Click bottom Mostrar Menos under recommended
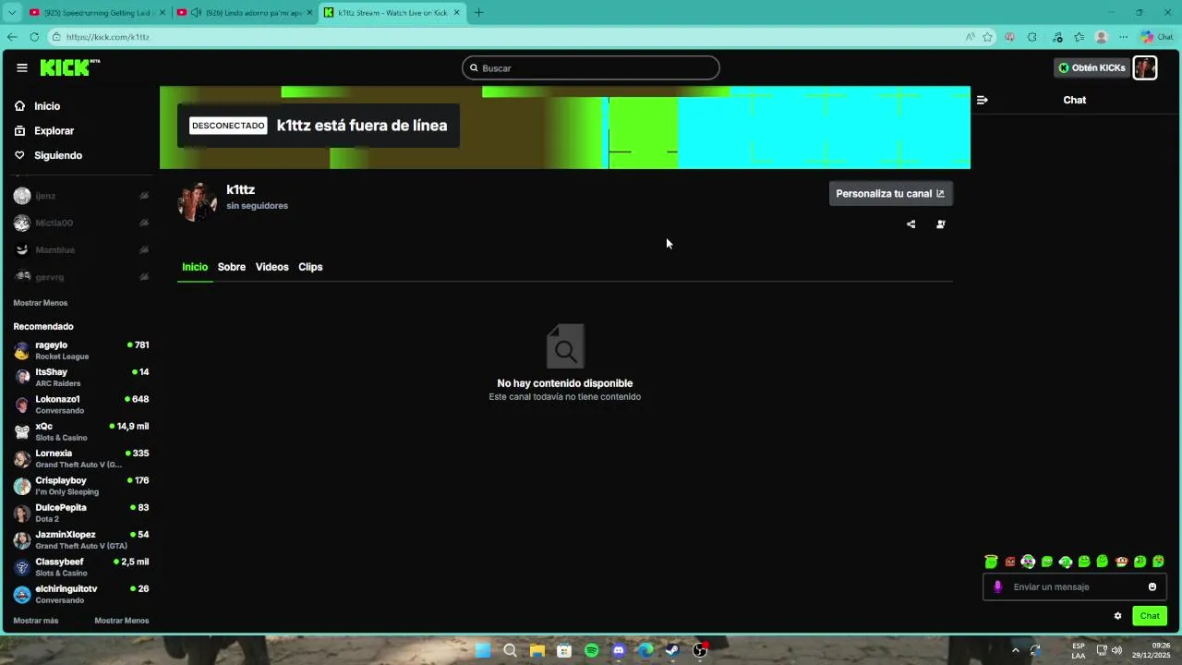 click(x=122, y=621)
